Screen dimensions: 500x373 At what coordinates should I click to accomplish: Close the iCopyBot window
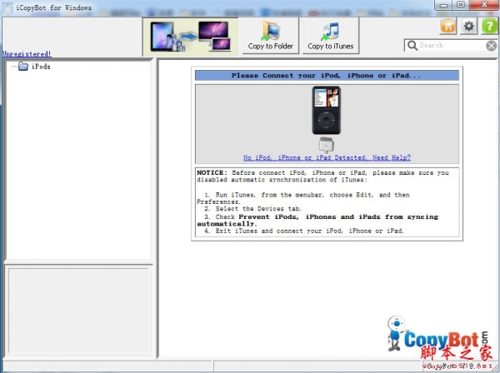tap(484, 5)
